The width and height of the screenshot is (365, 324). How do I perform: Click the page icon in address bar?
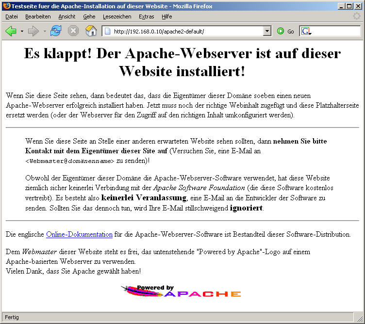pos(108,31)
